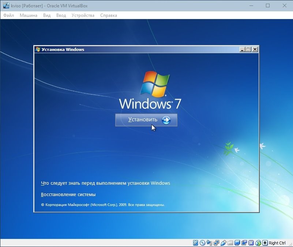Viewport: 293px width, 247px height.
Task: Click the Right Ctrl host key label
Action: tap(277, 243)
